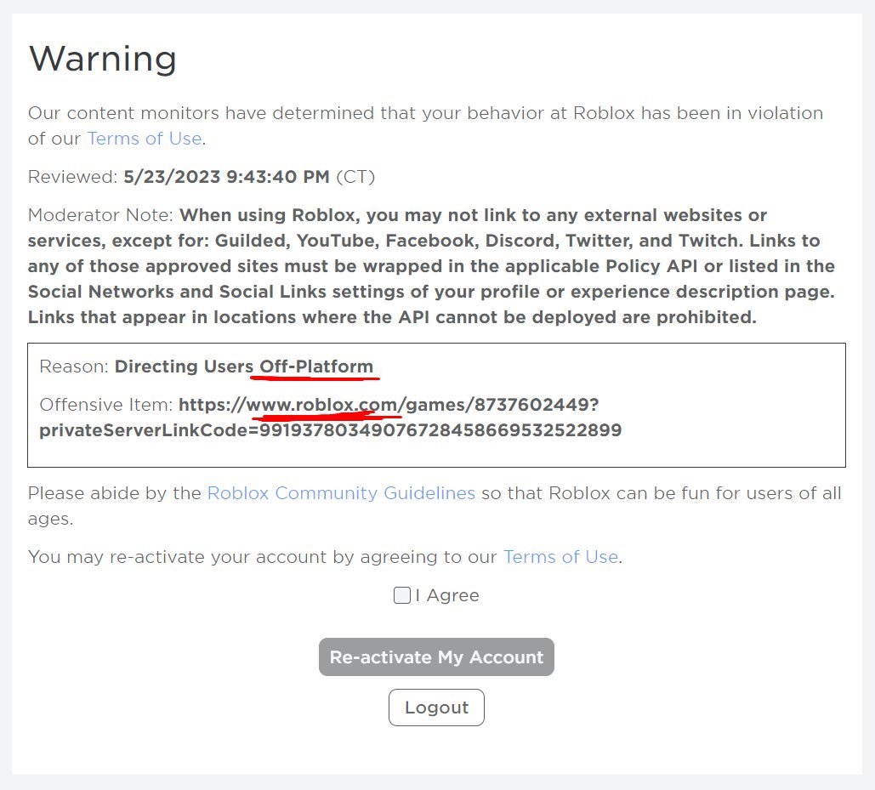
Task: Open the Roblox Community Guidelines link
Action: point(341,493)
